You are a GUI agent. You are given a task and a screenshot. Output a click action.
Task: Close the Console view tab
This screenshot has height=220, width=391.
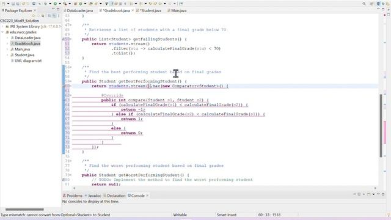pos(147,196)
